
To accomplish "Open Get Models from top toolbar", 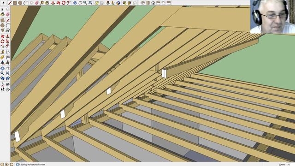I will [124, 3].
